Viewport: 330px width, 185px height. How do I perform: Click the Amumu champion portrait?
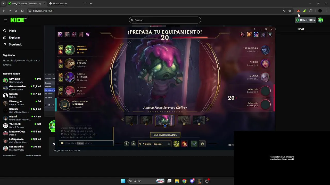click(x=70, y=50)
